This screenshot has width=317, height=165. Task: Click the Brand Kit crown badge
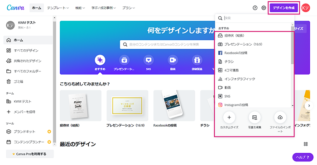49,132
